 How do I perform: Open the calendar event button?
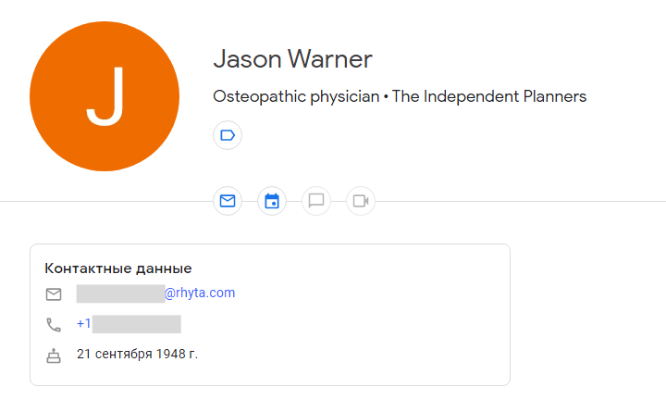tap(272, 201)
